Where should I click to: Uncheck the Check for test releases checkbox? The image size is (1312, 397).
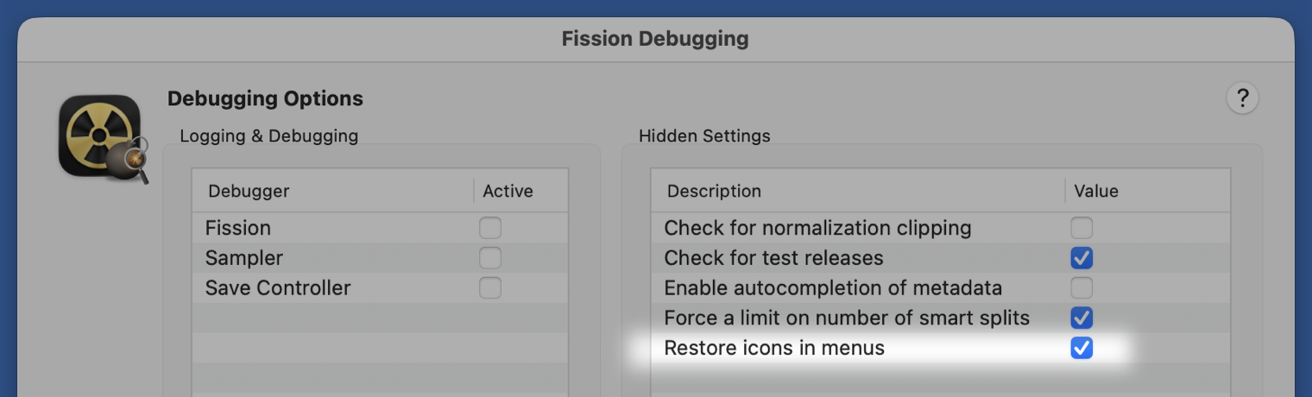coord(1082,258)
